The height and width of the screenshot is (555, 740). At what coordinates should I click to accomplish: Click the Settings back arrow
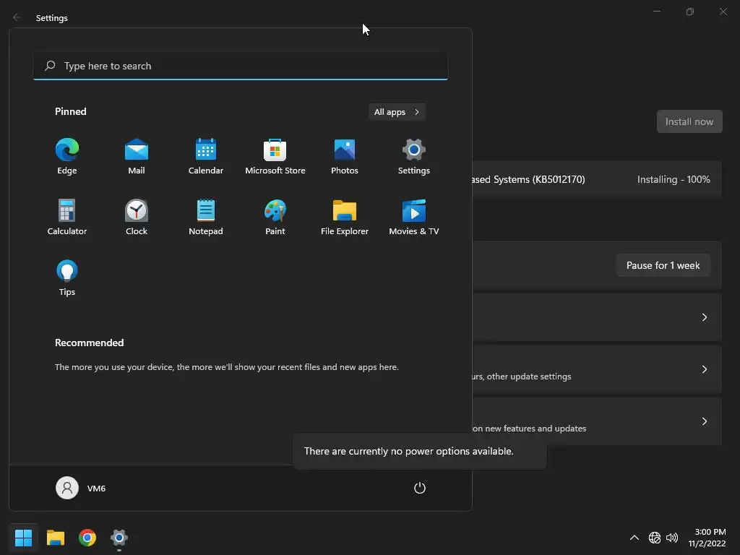[17, 17]
